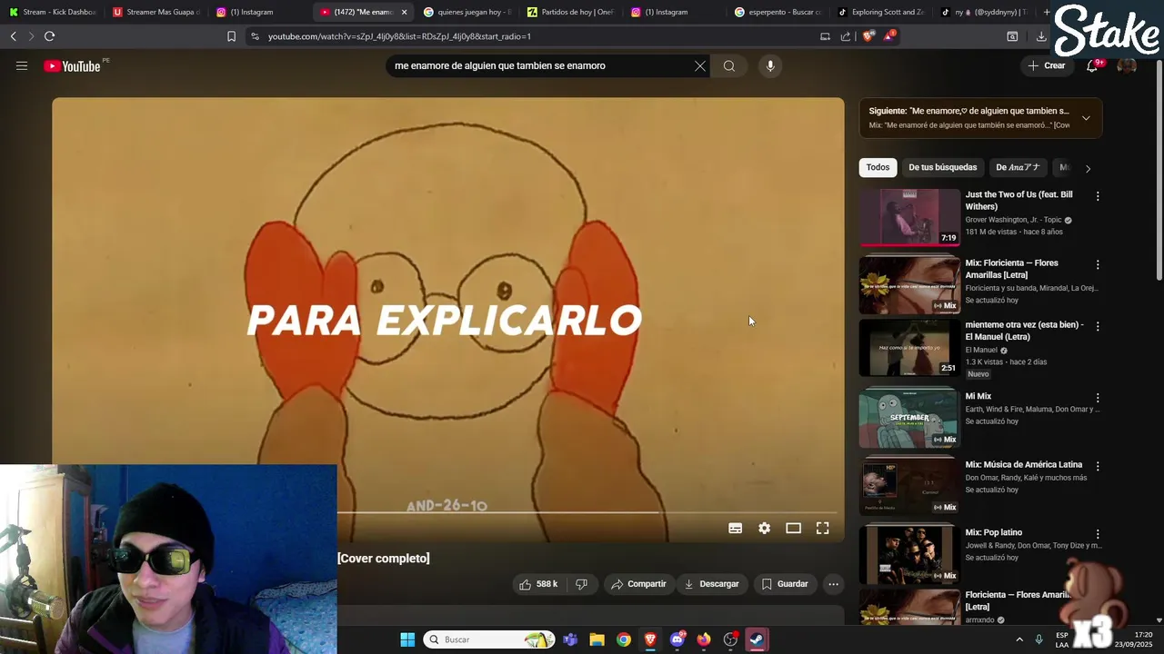1164x654 pixels.
Task: Open Grover Washington, Jr. - Topic channel
Action: click(x=1013, y=220)
